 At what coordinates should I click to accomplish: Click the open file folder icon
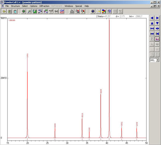click(x=4, y=11)
